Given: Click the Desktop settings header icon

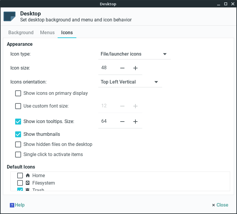Looking at the screenshot, I should (10, 16).
